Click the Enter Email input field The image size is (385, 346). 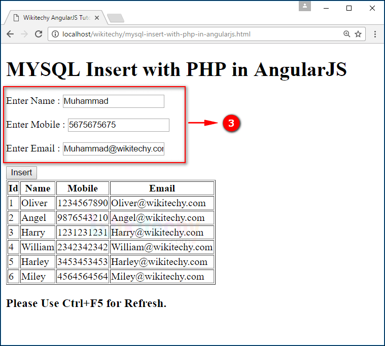(113, 149)
